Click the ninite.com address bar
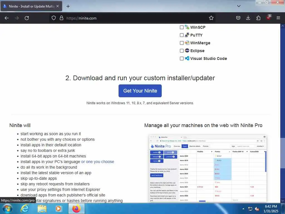 point(133,18)
